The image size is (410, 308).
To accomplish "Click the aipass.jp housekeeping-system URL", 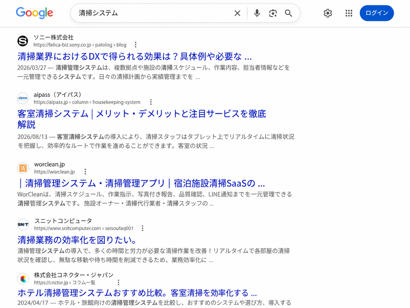I will [x=87, y=102].
